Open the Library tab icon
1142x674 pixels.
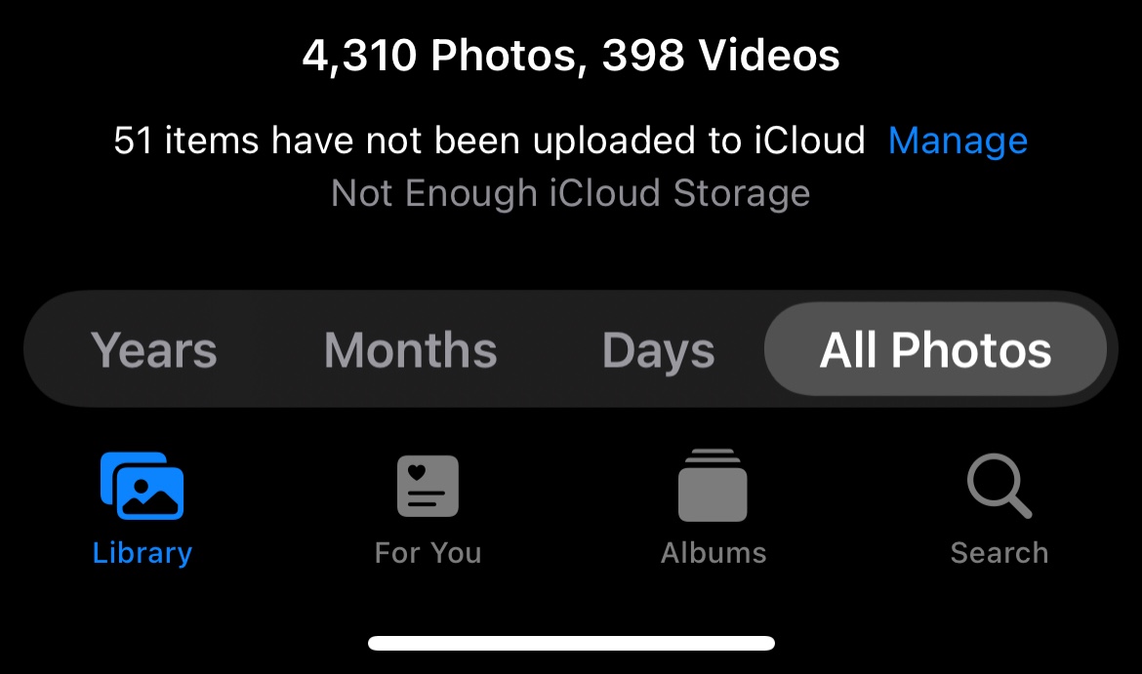click(143, 486)
